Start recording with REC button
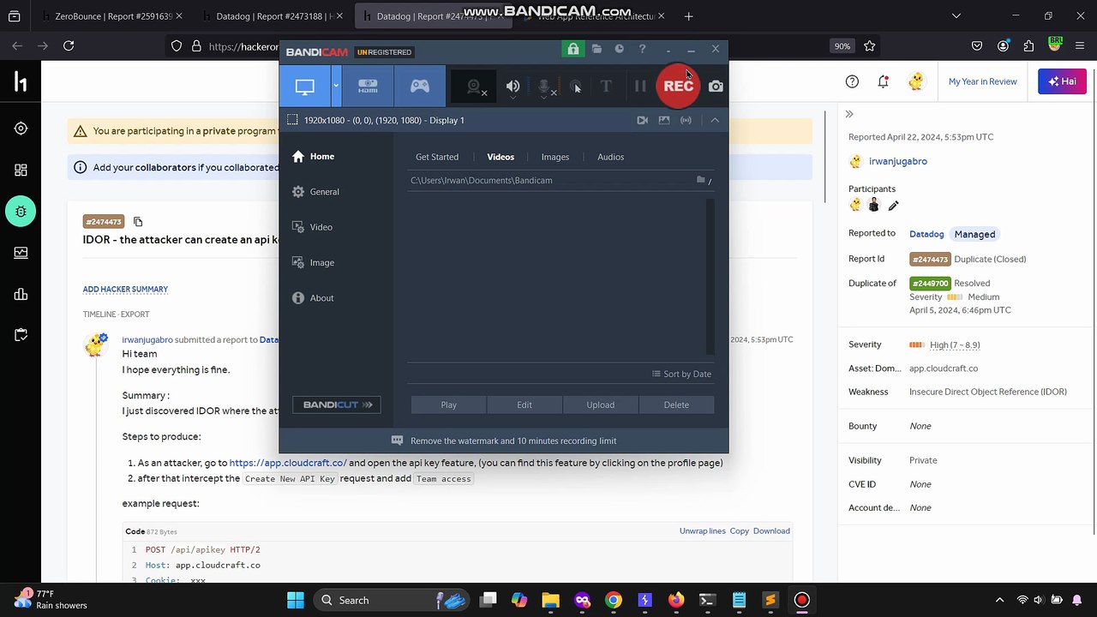 [x=678, y=86]
